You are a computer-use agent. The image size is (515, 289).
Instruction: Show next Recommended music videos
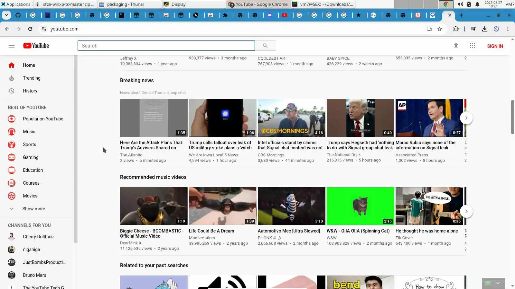click(466, 211)
